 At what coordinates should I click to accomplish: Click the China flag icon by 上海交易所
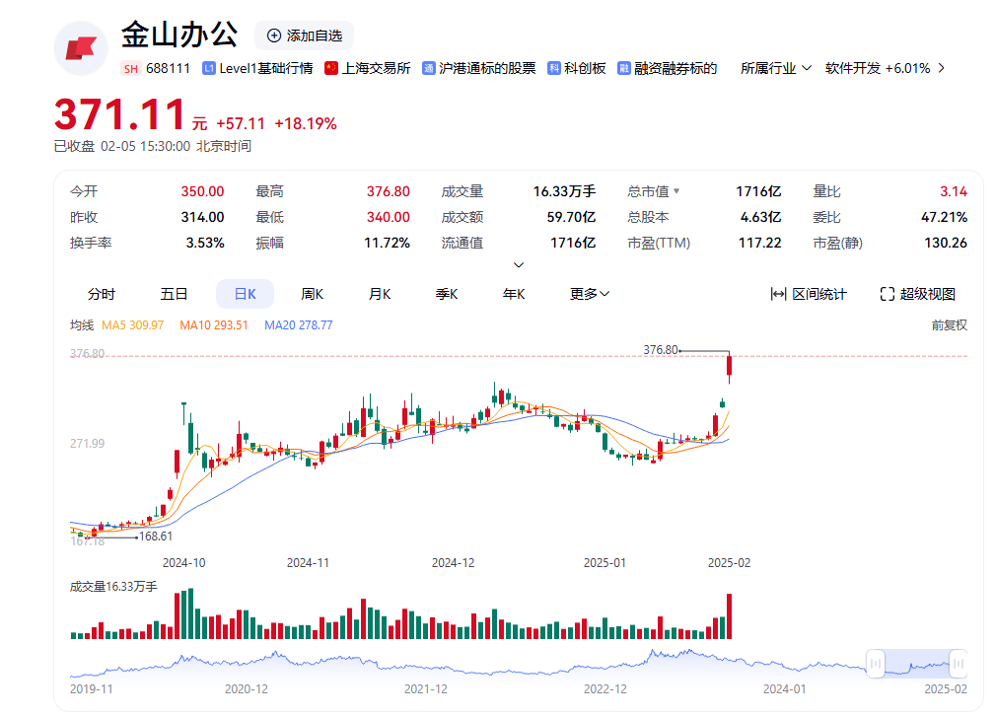point(331,68)
